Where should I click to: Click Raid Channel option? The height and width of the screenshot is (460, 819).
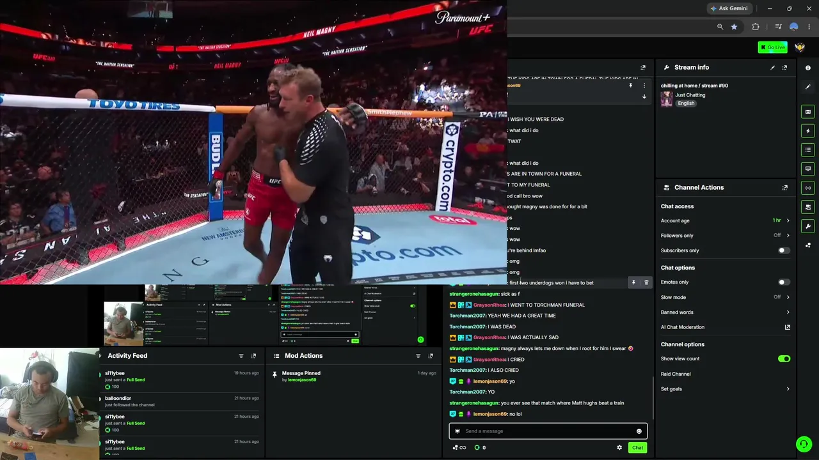click(676, 374)
